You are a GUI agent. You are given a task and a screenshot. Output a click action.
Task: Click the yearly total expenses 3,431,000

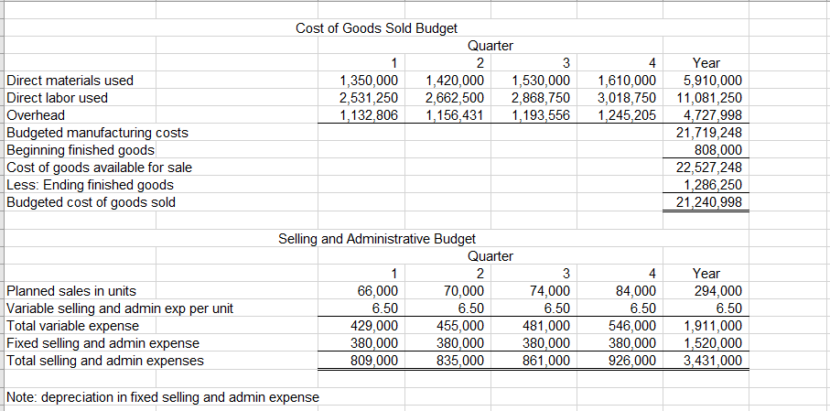pyautogui.click(x=713, y=362)
